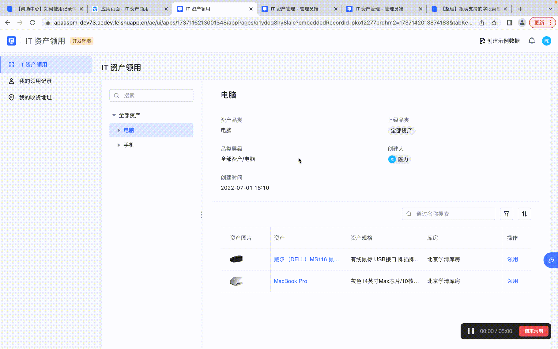Click the address bar URL
Image resolution: width=558 pixels, height=349 pixels.
pos(263,22)
